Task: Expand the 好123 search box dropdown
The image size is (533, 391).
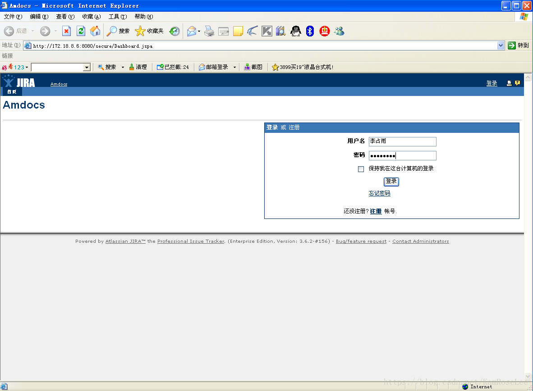Action: coord(87,67)
